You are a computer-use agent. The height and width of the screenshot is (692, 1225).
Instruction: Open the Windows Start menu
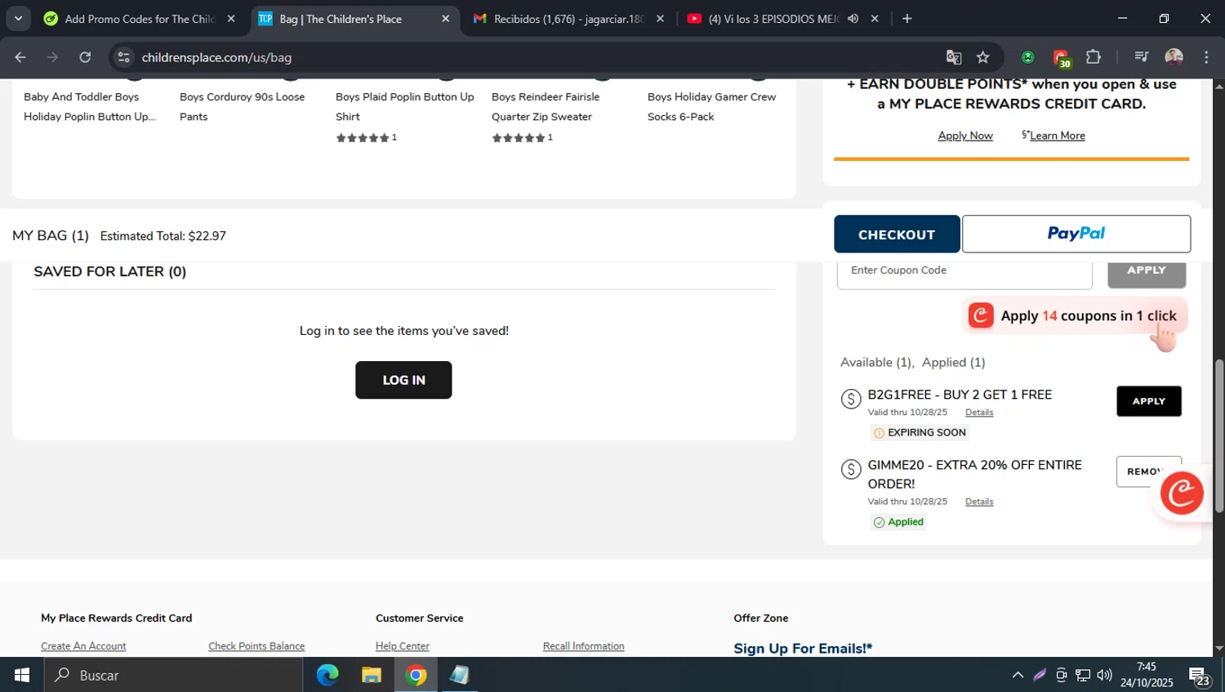(21, 675)
